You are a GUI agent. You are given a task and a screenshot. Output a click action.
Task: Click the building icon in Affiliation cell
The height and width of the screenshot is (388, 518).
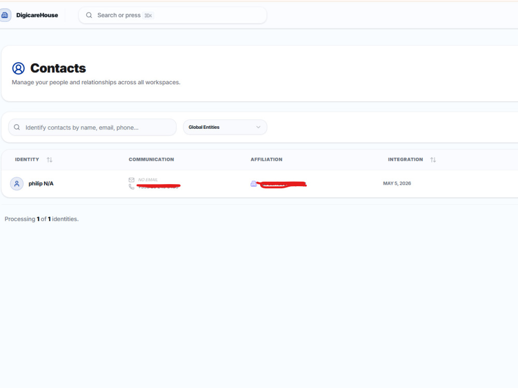pyautogui.click(x=253, y=184)
